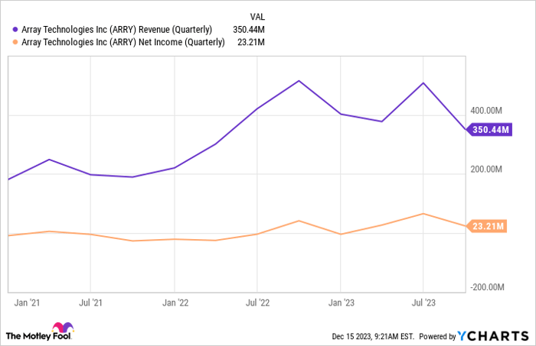Click the orange 23.21M end-of-line flag
This screenshot has width=536, height=346.
click(x=487, y=226)
